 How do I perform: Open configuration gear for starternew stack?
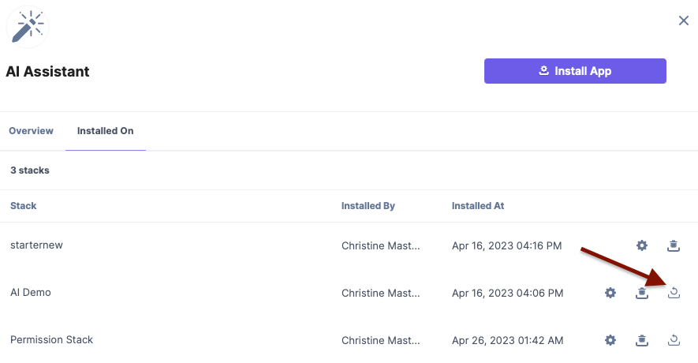click(x=641, y=245)
